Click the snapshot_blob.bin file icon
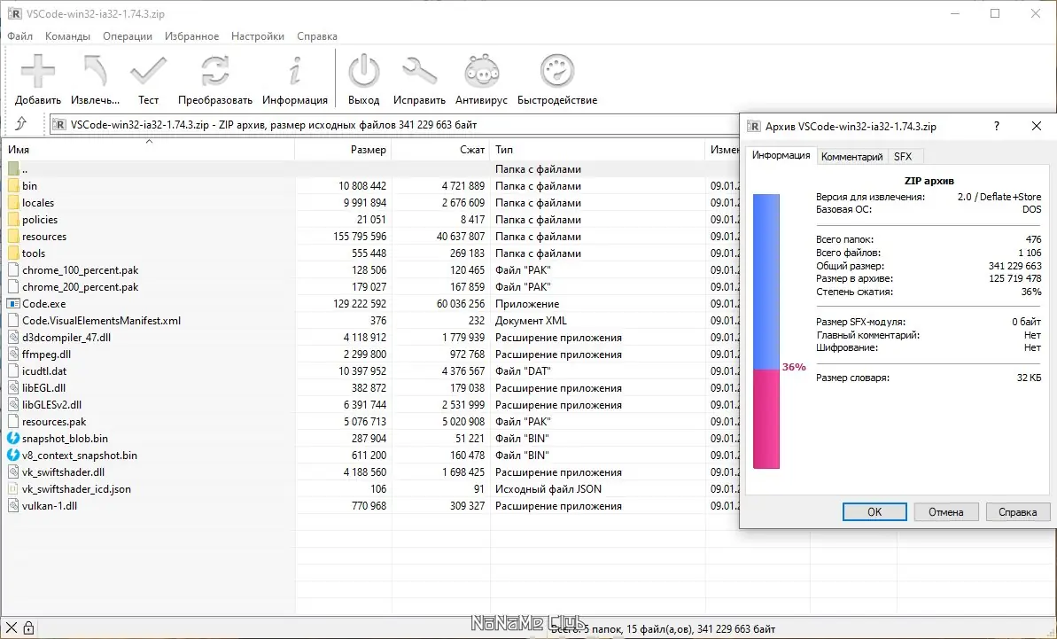This screenshot has width=1057, height=639. [13, 438]
